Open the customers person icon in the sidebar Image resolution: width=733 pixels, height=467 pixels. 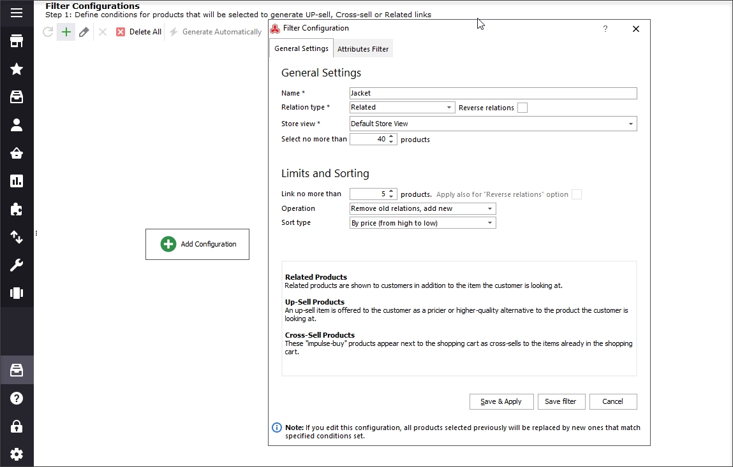click(x=17, y=125)
